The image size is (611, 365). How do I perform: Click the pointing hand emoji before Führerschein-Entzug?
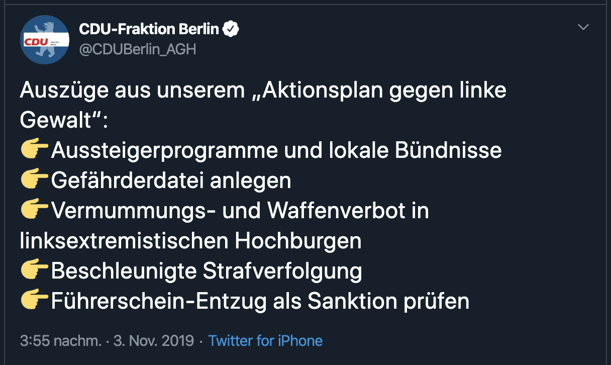click(34, 301)
